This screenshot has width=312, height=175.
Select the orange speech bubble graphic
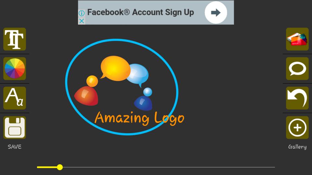click(x=115, y=68)
